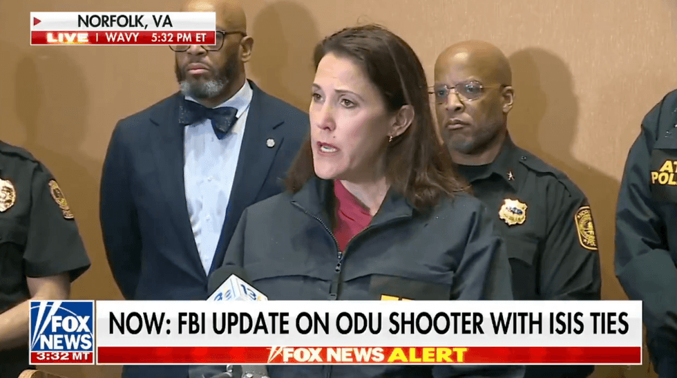Click the officer's yellow shoulder patch on the right
677x378 pixels.
pyautogui.click(x=586, y=227)
